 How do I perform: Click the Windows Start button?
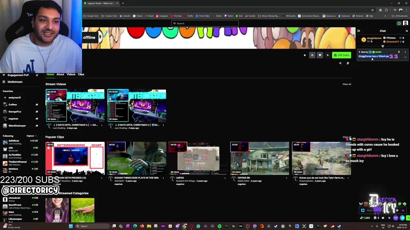tap(71, 226)
